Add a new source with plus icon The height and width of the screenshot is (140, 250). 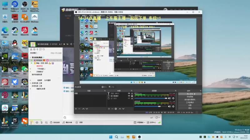point(109,109)
